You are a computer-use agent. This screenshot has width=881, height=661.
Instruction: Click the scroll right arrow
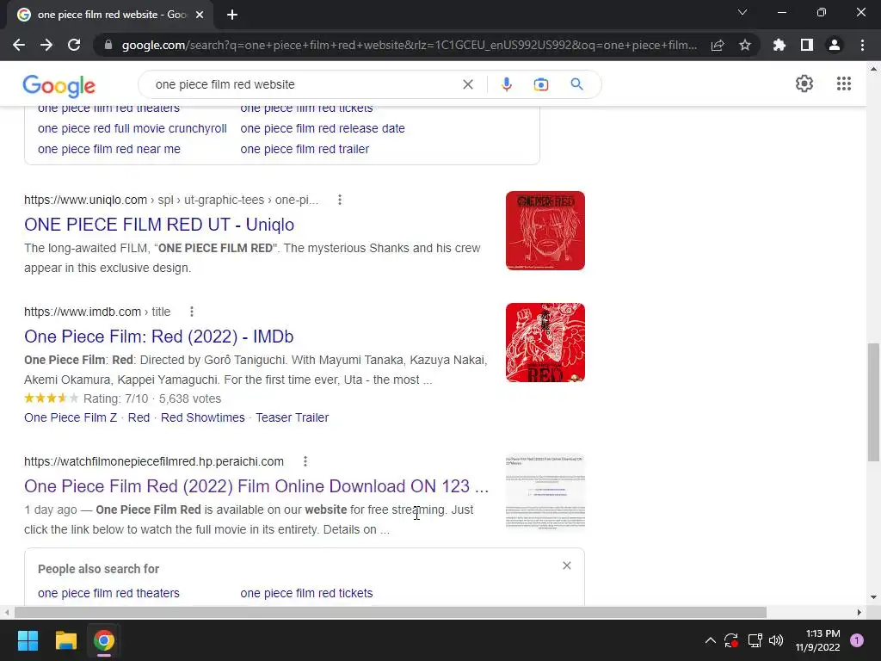coord(859,612)
